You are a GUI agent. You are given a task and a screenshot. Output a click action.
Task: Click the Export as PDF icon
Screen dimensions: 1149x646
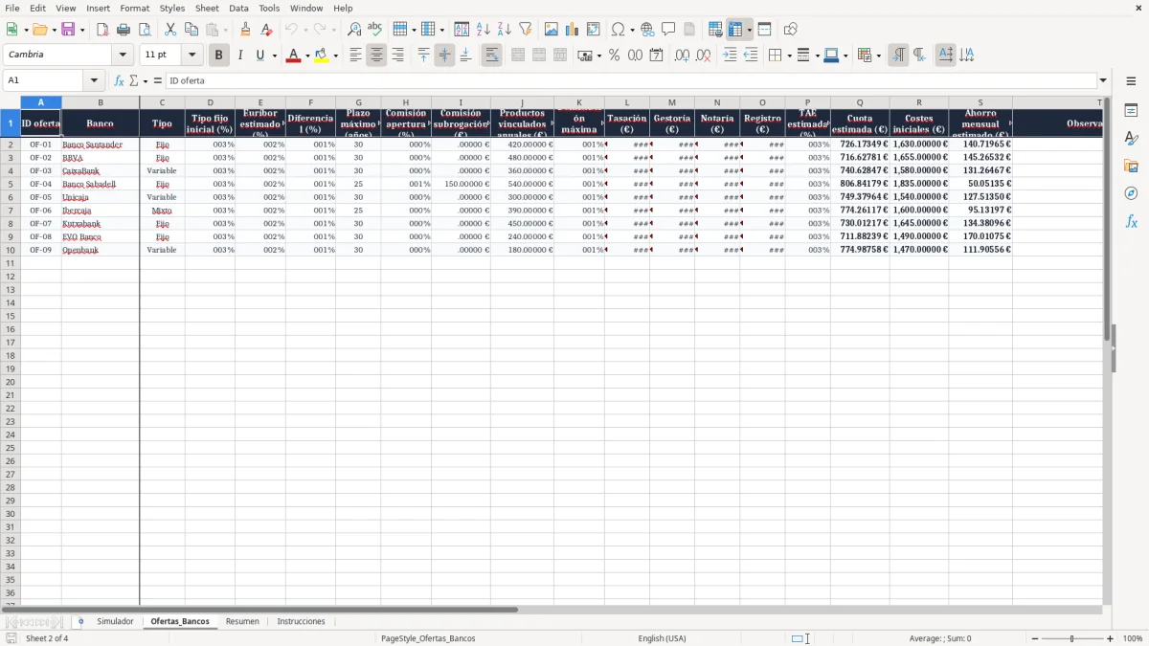click(x=102, y=30)
